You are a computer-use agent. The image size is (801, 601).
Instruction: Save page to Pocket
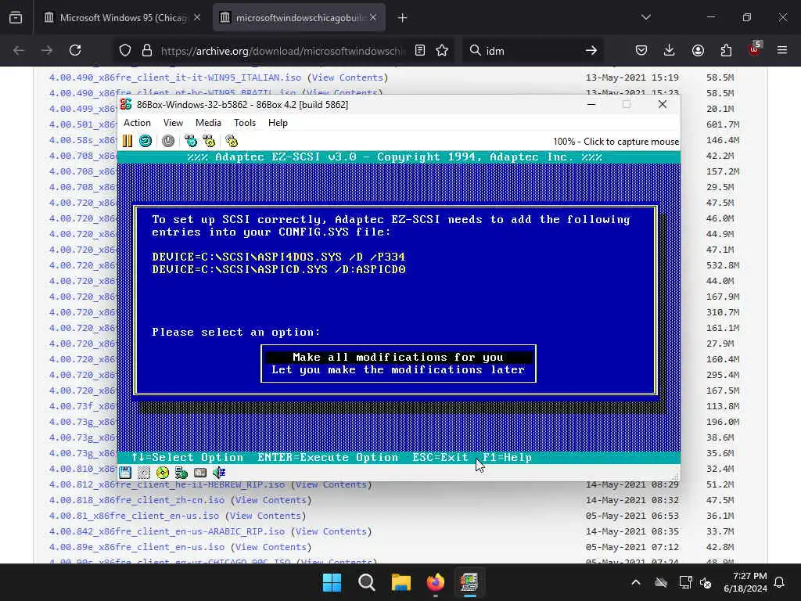(x=641, y=50)
